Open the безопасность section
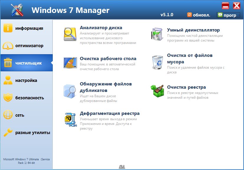The height and width of the screenshot is (170, 244). pyautogui.click(x=27, y=98)
